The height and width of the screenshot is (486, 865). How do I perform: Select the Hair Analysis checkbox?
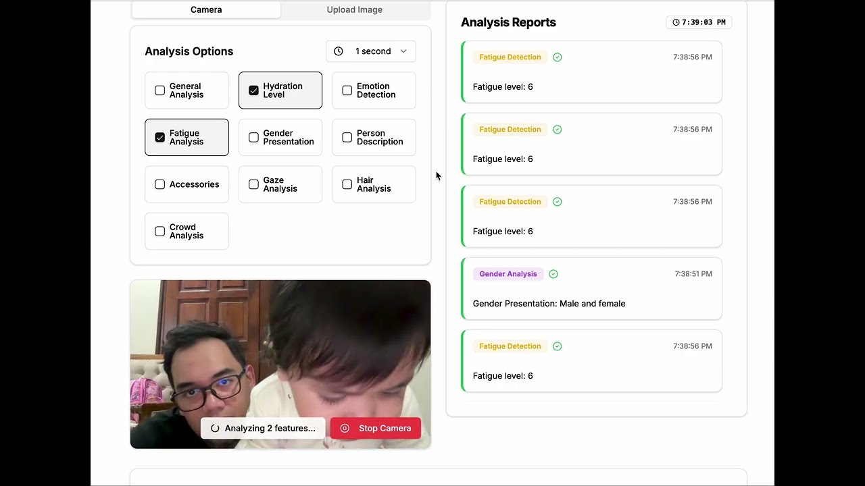[x=347, y=184]
